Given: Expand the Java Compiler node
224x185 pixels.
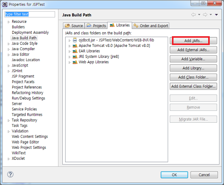Looking at the screenshot, I should pyautogui.click(x=9, y=49).
